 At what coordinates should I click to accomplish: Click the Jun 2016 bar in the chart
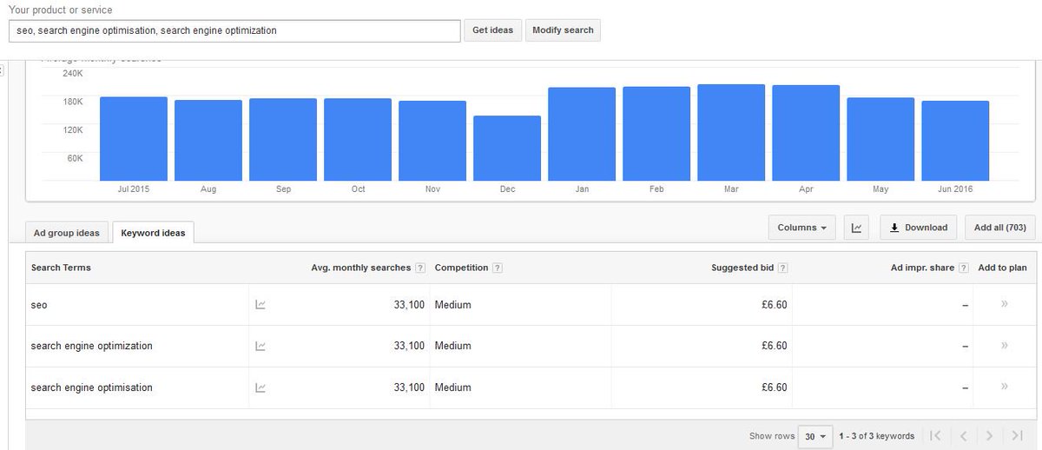coord(955,141)
